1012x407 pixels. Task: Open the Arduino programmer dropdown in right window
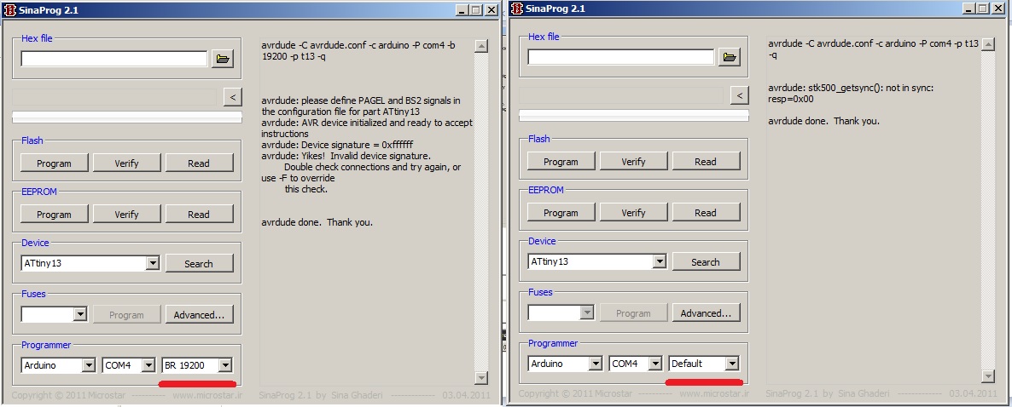[594, 364]
